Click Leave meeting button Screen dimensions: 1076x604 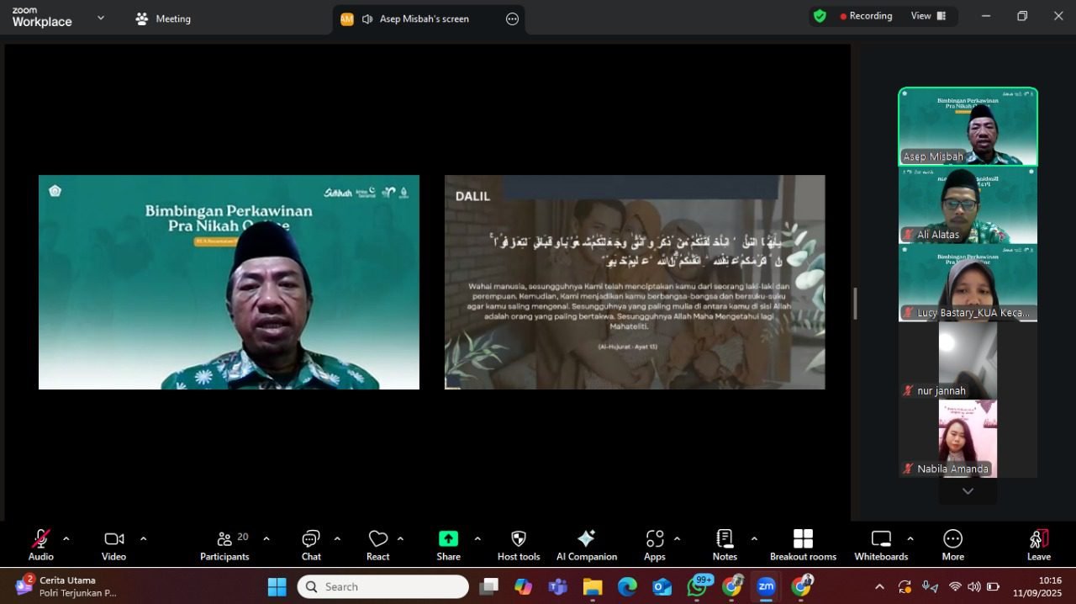(x=1038, y=544)
